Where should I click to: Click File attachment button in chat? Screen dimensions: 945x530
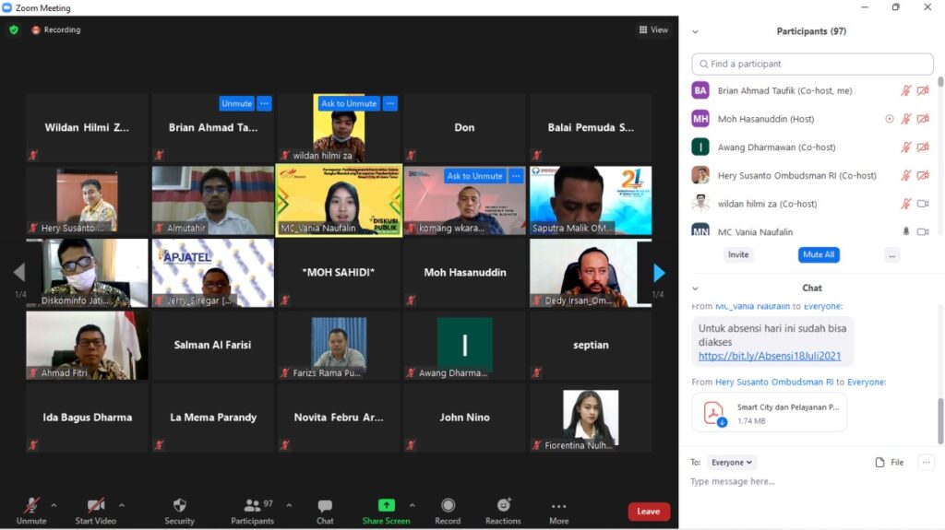(x=890, y=463)
